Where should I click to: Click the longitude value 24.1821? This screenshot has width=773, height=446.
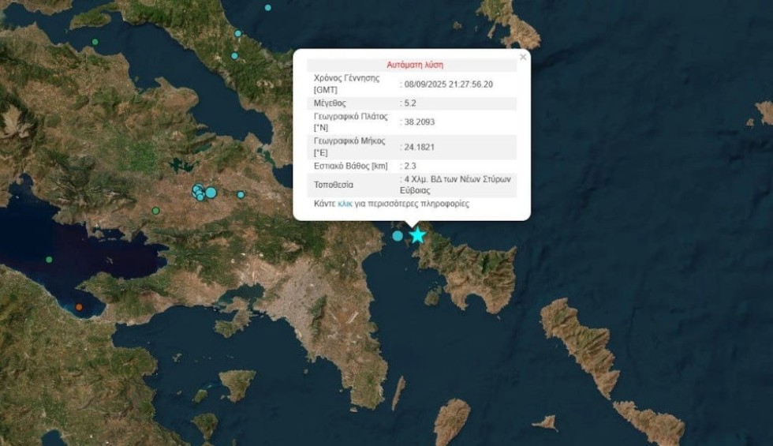(x=419, y=147)
